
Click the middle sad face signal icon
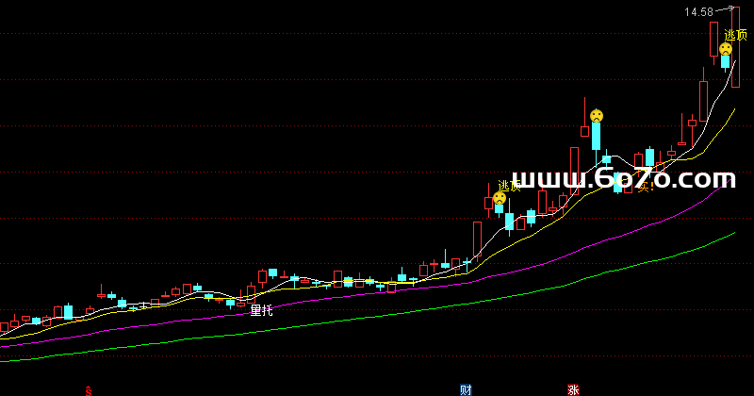tap(597, 115)
